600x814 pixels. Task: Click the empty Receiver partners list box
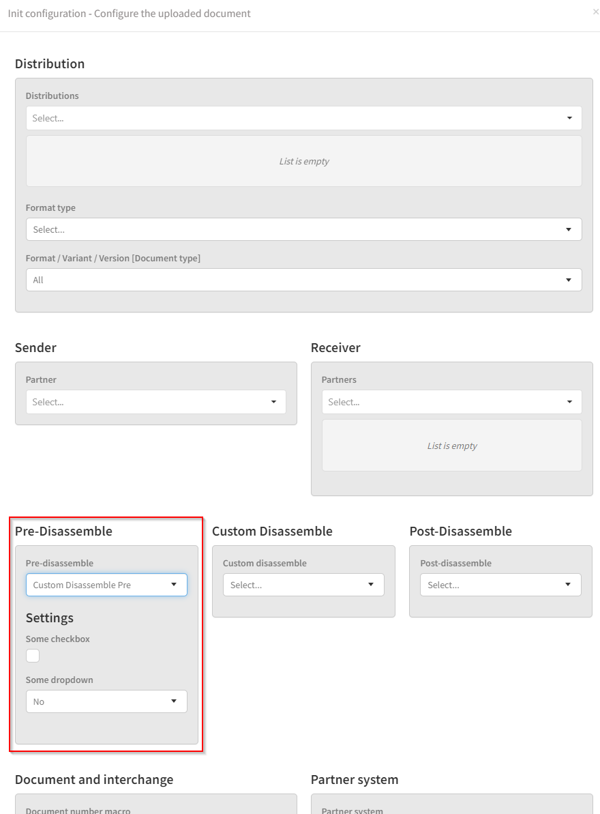click(x=451, y=446)
